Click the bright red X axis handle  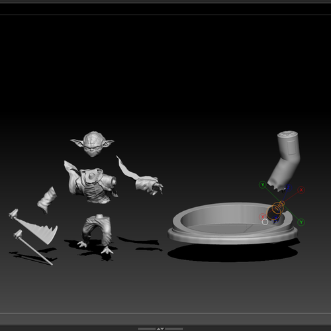(301, 190)
